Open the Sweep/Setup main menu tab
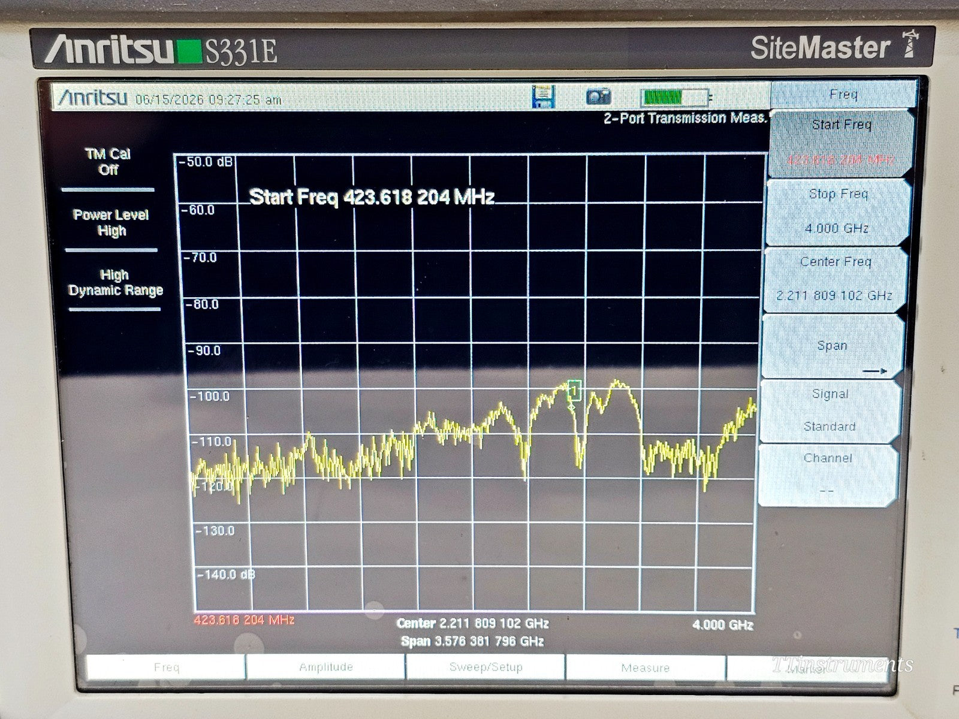 [x=485, y=667]
